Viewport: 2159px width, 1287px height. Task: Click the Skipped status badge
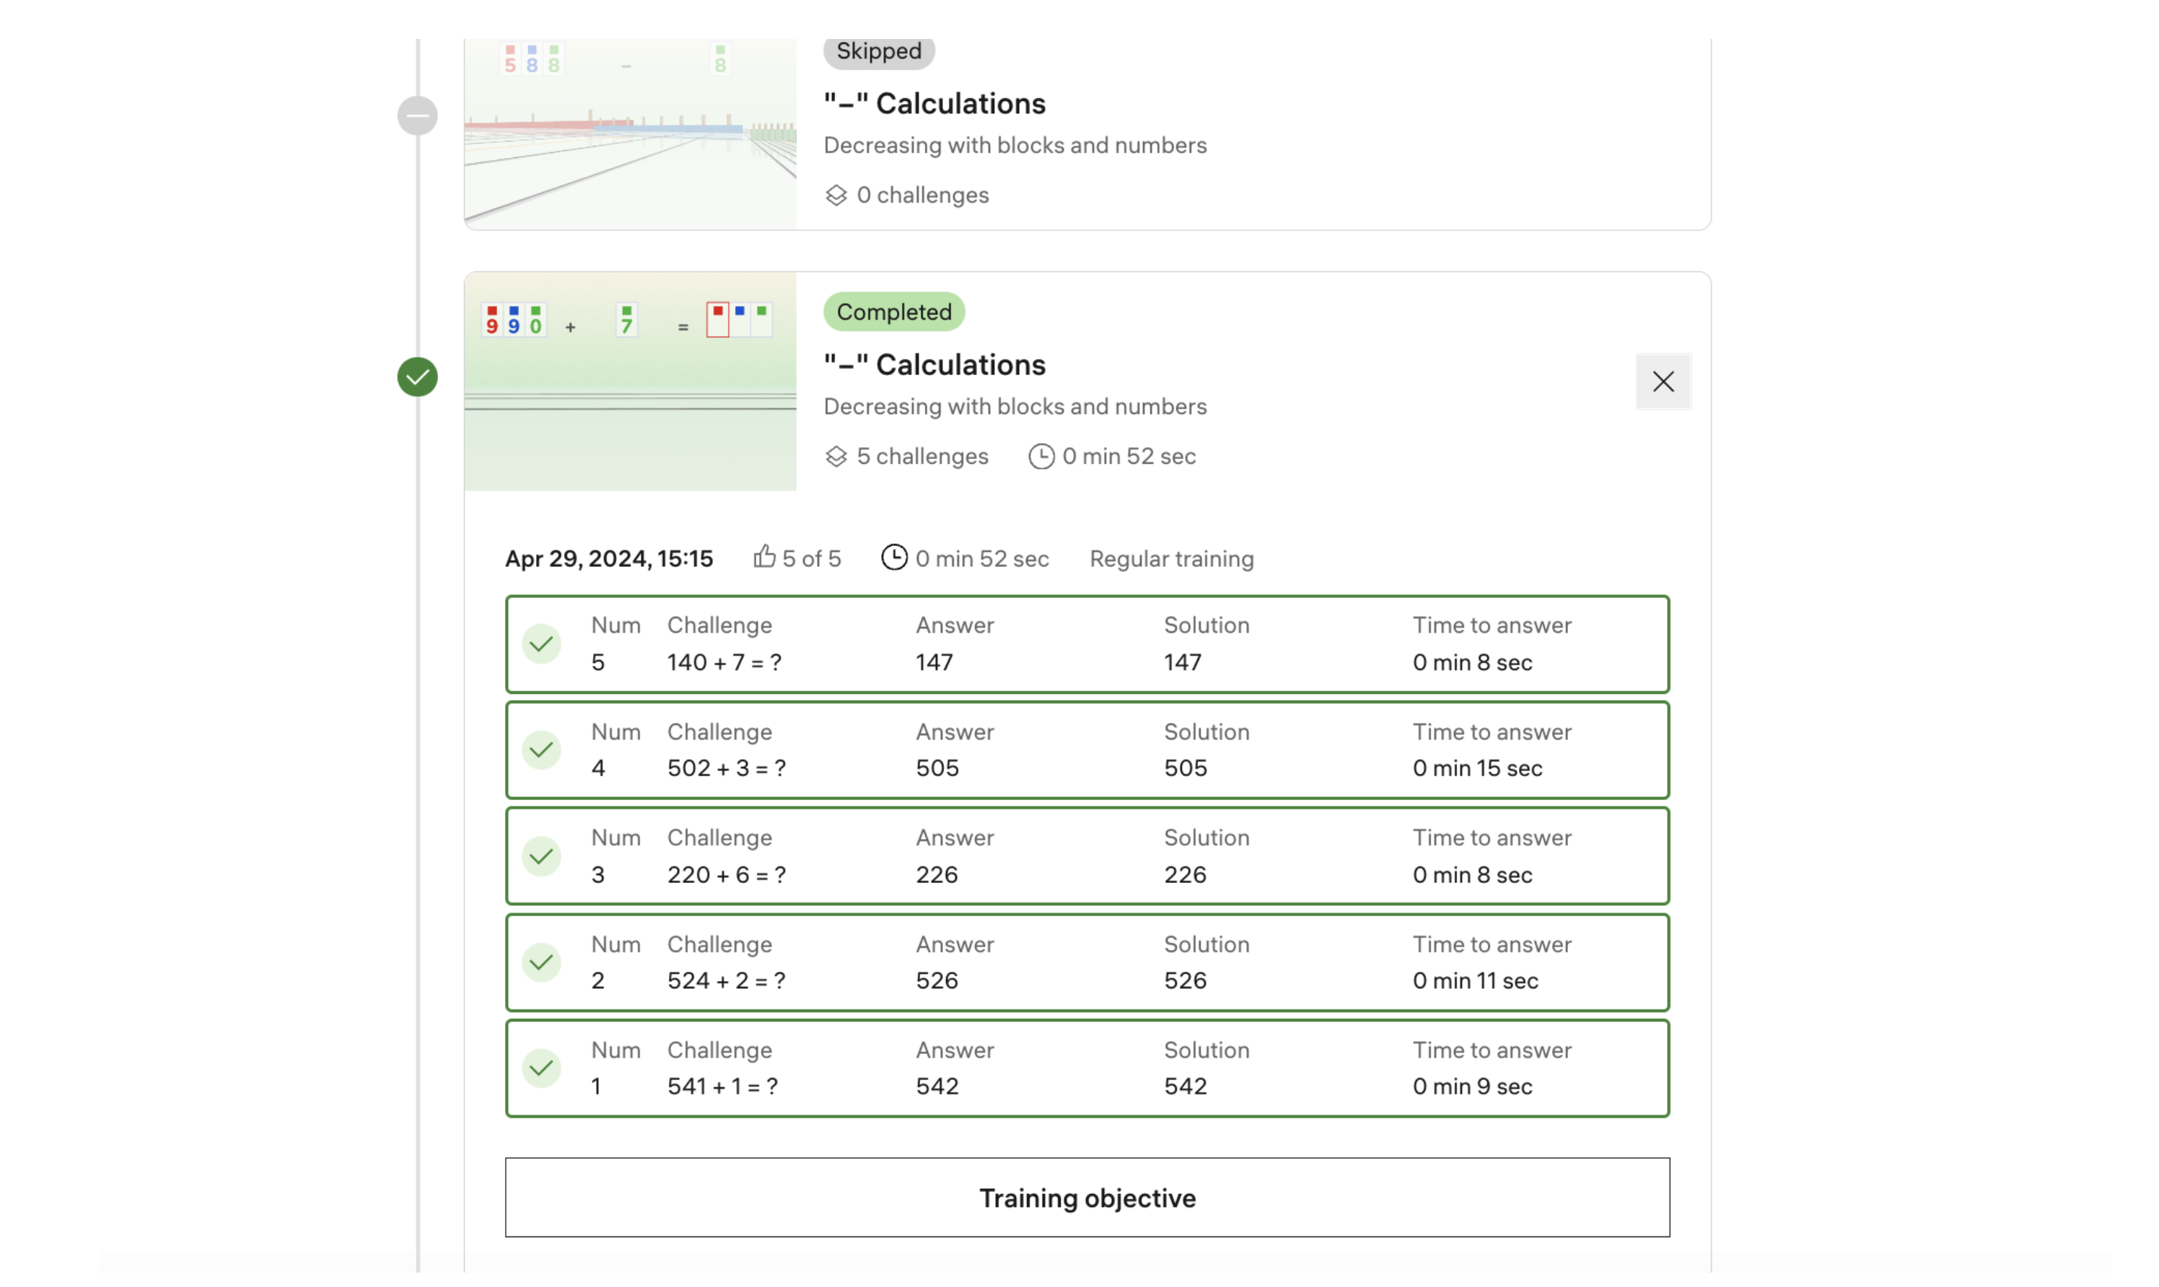coord(878,51)
